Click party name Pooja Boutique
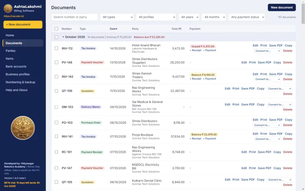 [143, 135]
